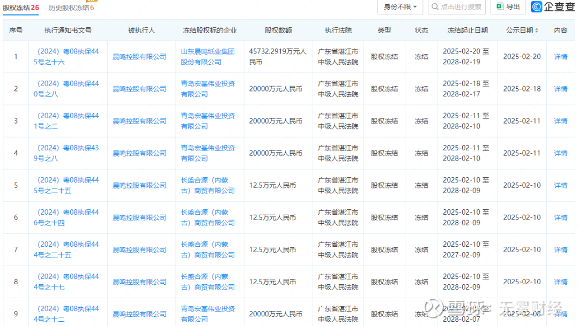Open 详情 for row 1
This screenshot has width=579, height=326.
[x=561, y=56]
